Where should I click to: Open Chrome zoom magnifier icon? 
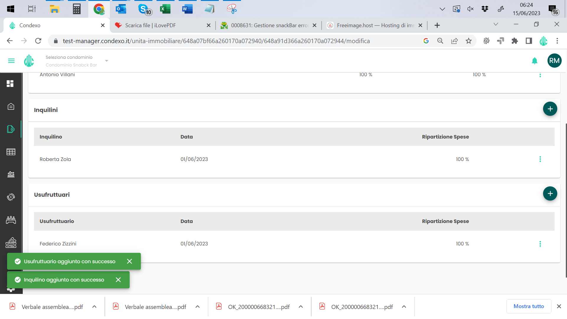click(440, 41)
